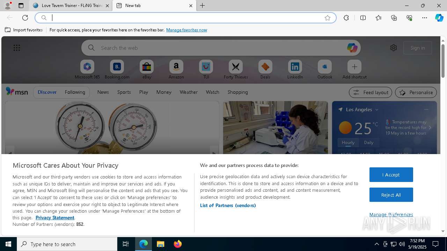Click Personalise button
The image size is (447, 251).
(x=416, y=92)
